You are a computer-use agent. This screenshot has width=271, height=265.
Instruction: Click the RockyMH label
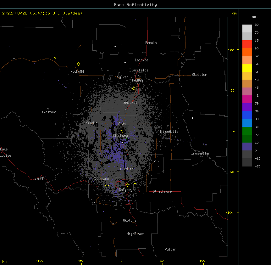point(77,71)
